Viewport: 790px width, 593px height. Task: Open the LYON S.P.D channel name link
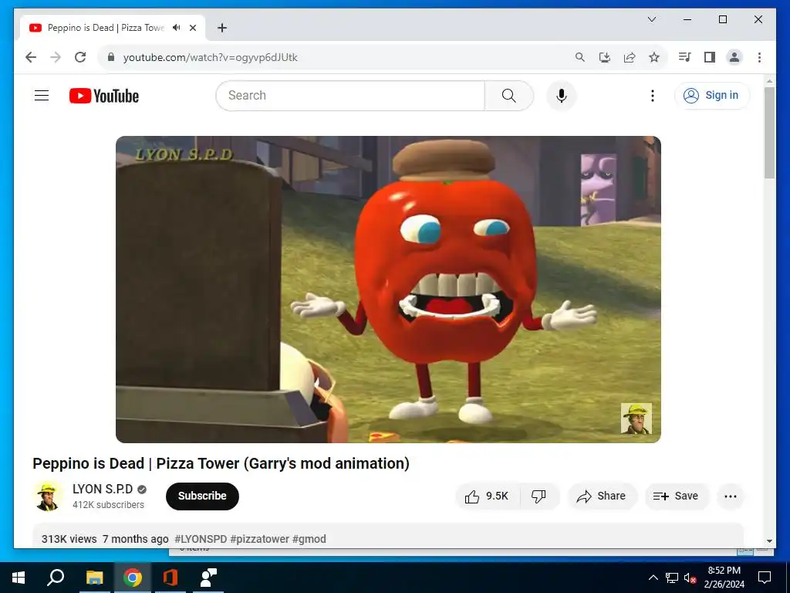click(x=103, y=489)
